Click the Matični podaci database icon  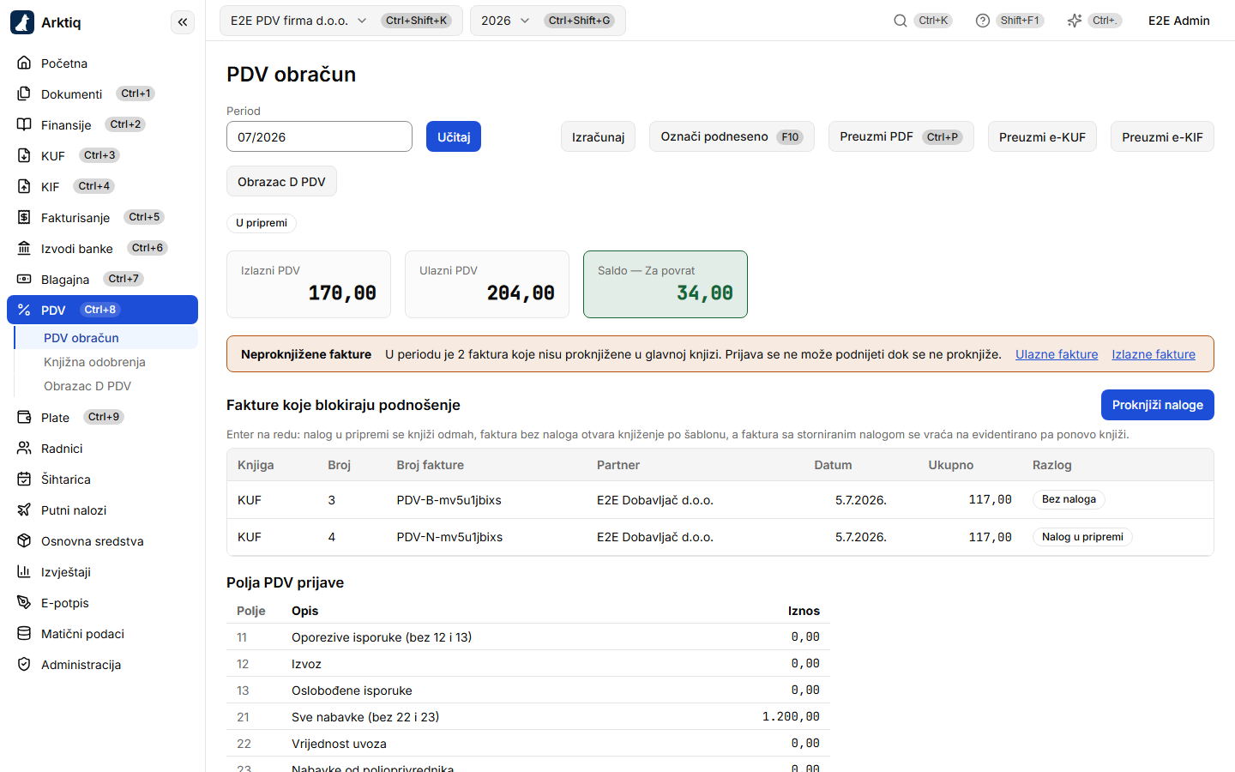click(x=24, y=634)
